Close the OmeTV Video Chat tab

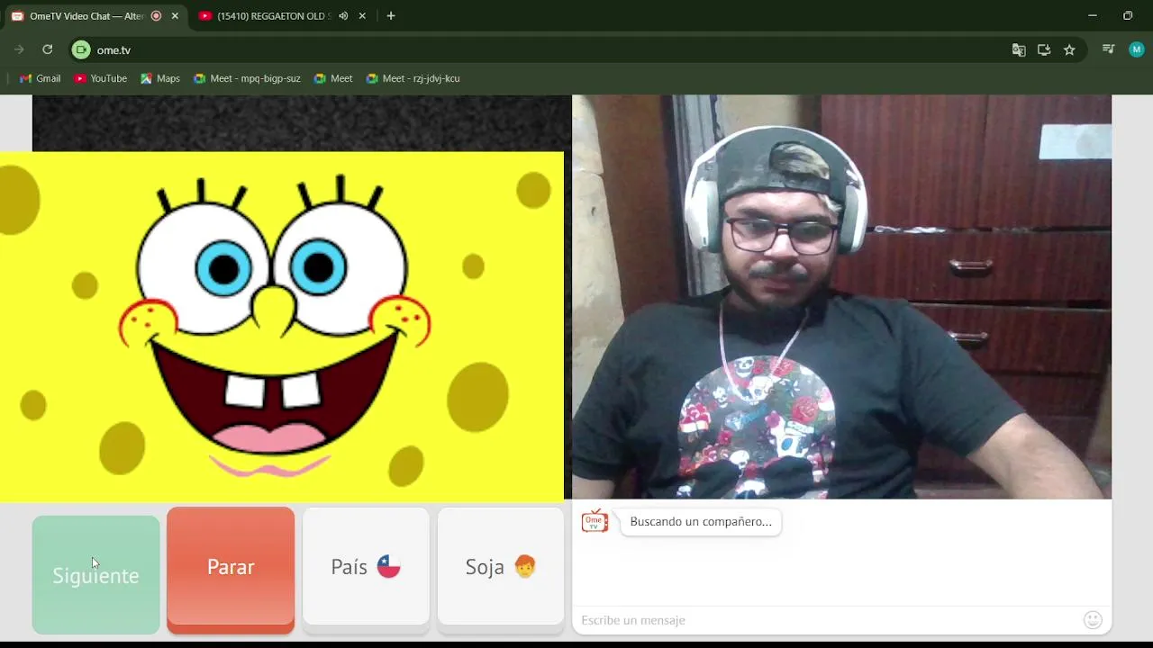click(175, 16)
